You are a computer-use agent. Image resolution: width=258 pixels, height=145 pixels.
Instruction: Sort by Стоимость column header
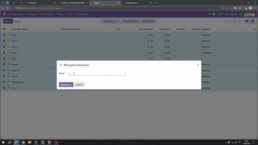point(164,29)
